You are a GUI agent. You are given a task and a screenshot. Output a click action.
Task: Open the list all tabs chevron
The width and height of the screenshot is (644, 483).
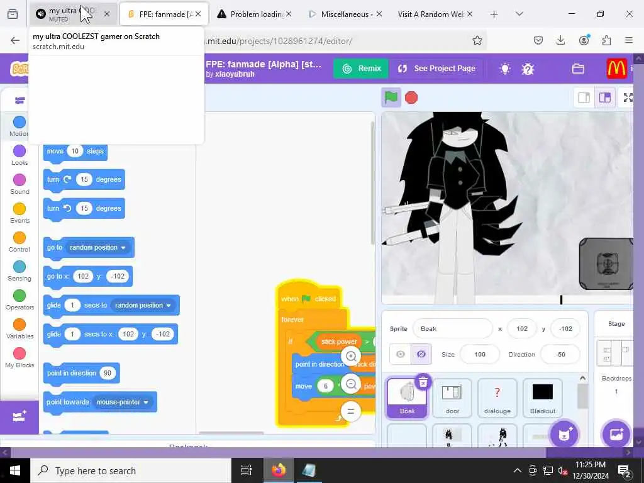(519, 14)
